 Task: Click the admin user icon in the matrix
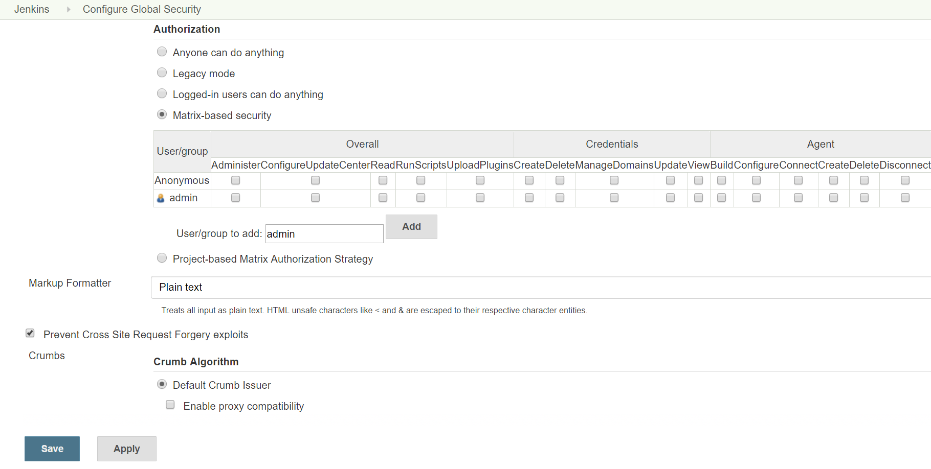(x=161, y=198)
